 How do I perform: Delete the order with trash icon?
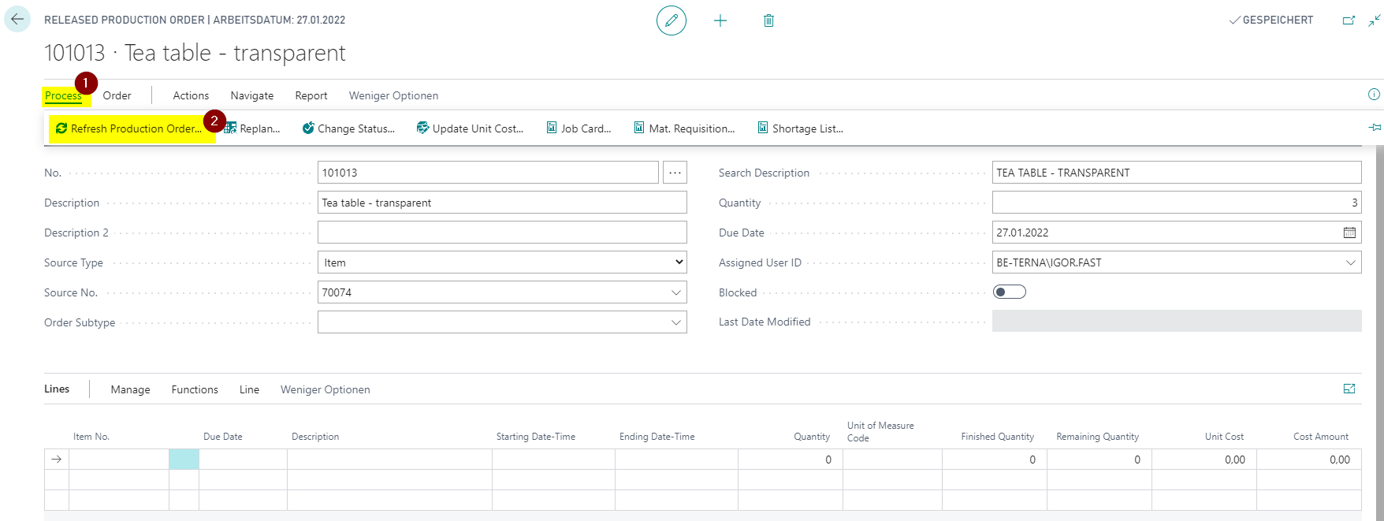768,20
